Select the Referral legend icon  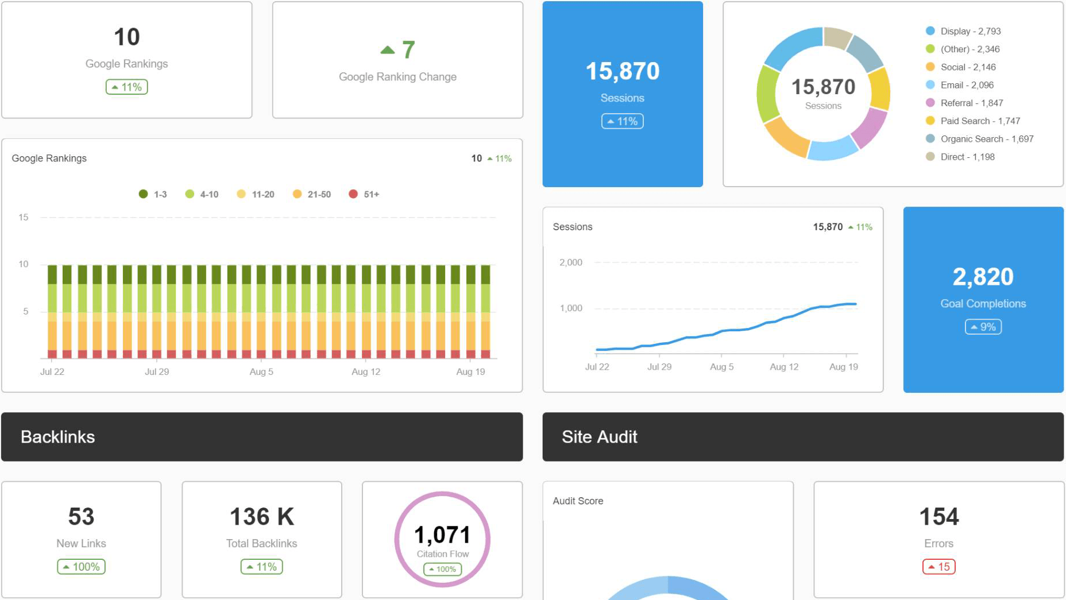pyautogui.click(x=930, y=103)
